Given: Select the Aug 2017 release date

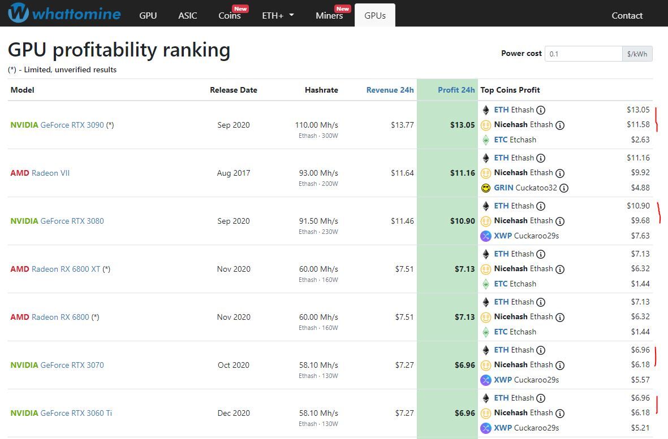Looking at the screenshot, I should point(234,173).
